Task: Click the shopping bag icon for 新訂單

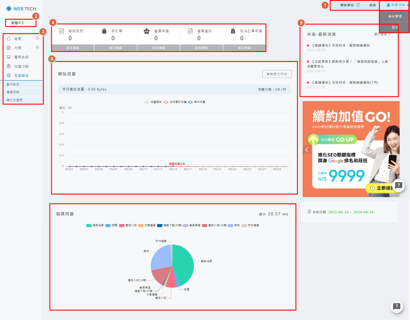Action: (x=104, y=31)
